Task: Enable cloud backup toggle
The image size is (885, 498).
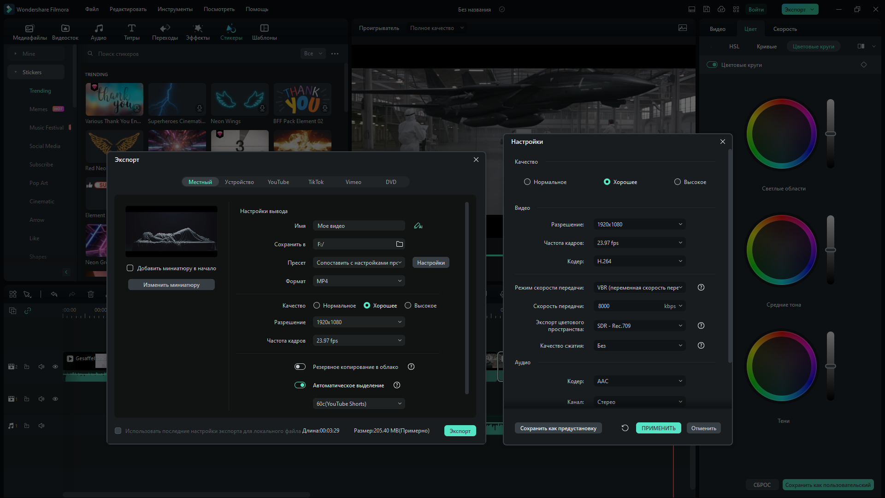Action: pyautogui.click(x=300, y=367)
